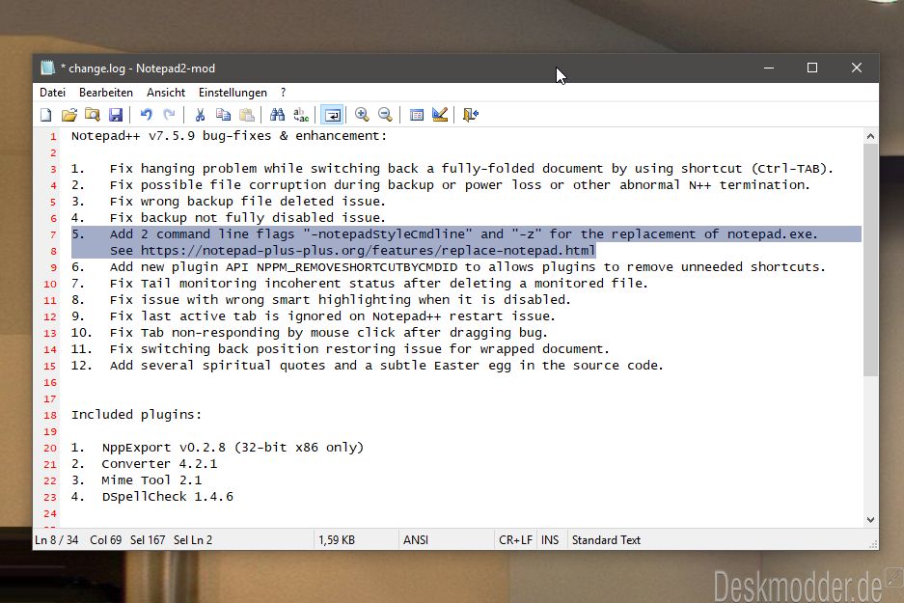Click the ANSI encoding status field
Image resolution: width=904 pixels, height=603 pixels.
416,540
